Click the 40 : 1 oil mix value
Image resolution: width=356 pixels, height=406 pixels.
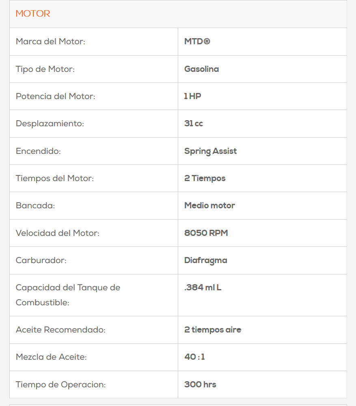pos(194,357)
